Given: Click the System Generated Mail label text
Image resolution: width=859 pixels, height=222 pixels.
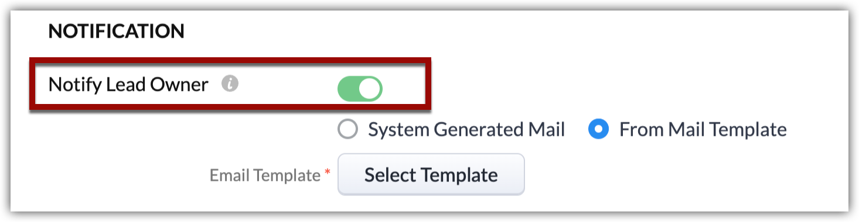Looking at the screenshot, I should click(466, 130).
